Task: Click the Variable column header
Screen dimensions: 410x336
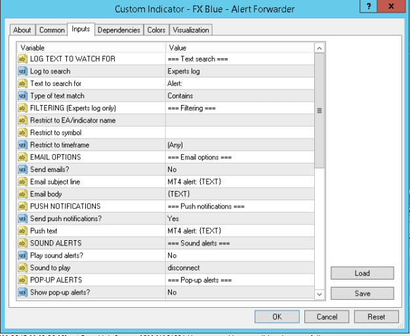Action: (91, 48)
